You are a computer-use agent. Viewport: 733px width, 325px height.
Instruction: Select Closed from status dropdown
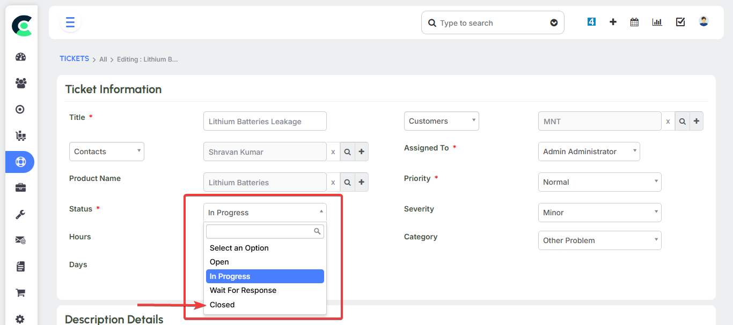pos(222,305)
